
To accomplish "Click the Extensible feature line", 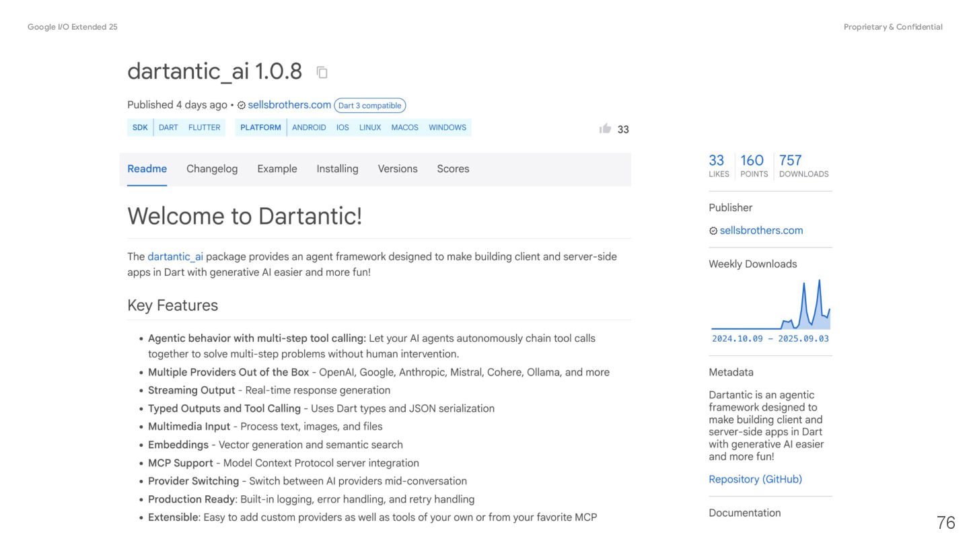I will coord(373,517).
